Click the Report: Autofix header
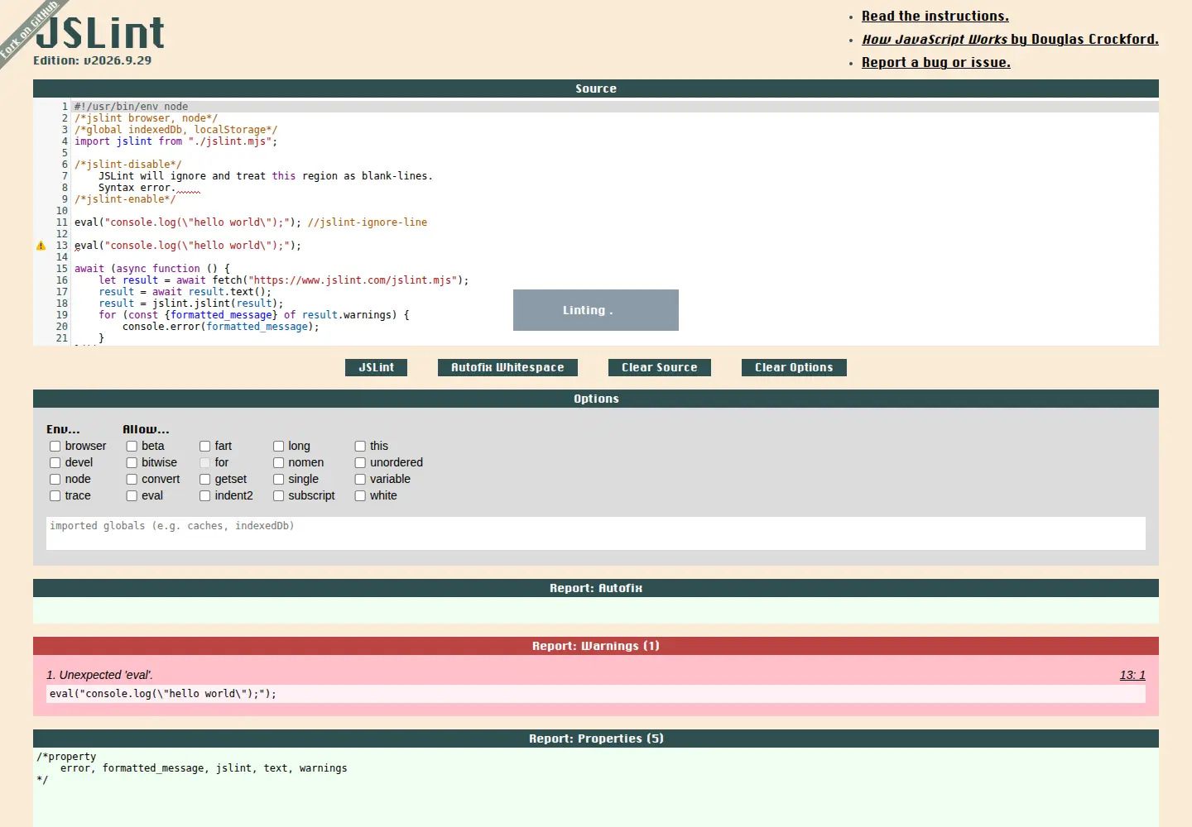The width and height of the screenshot is (1192, 827). click(x=596, y=588)
